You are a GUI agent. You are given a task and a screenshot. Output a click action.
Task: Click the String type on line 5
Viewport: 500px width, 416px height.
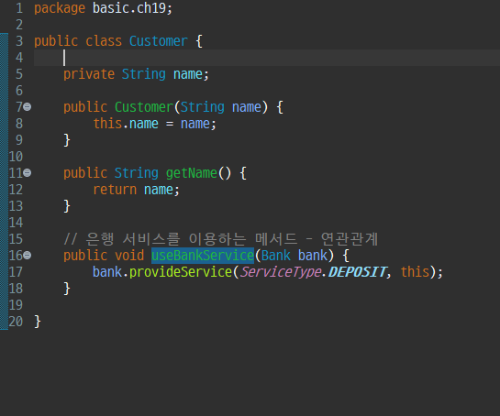coord(144,74)
